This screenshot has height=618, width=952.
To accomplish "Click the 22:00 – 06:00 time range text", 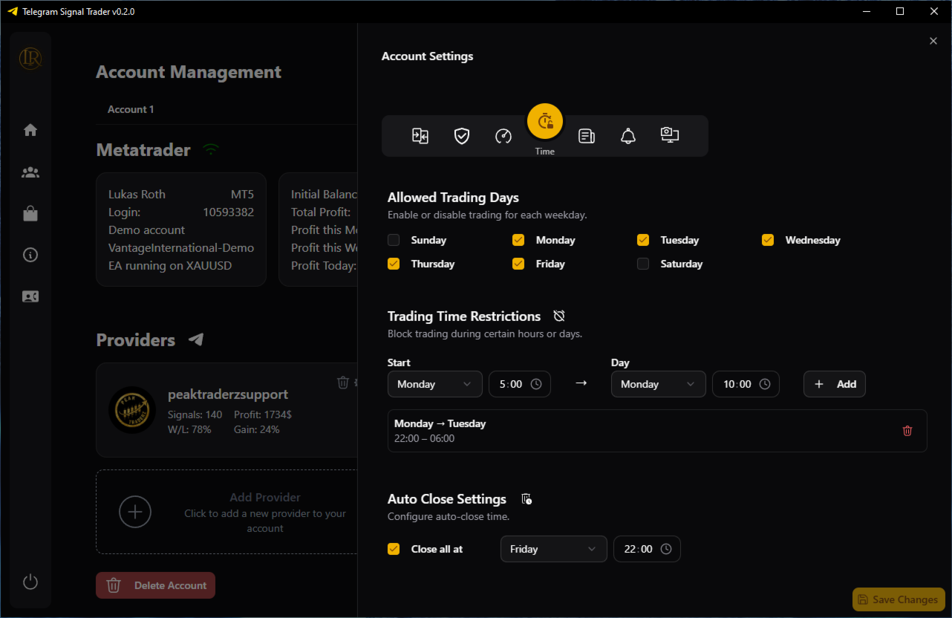I will (425, 438).
